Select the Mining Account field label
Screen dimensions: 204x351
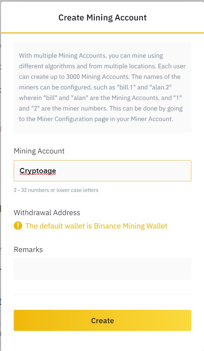point(39,151)
